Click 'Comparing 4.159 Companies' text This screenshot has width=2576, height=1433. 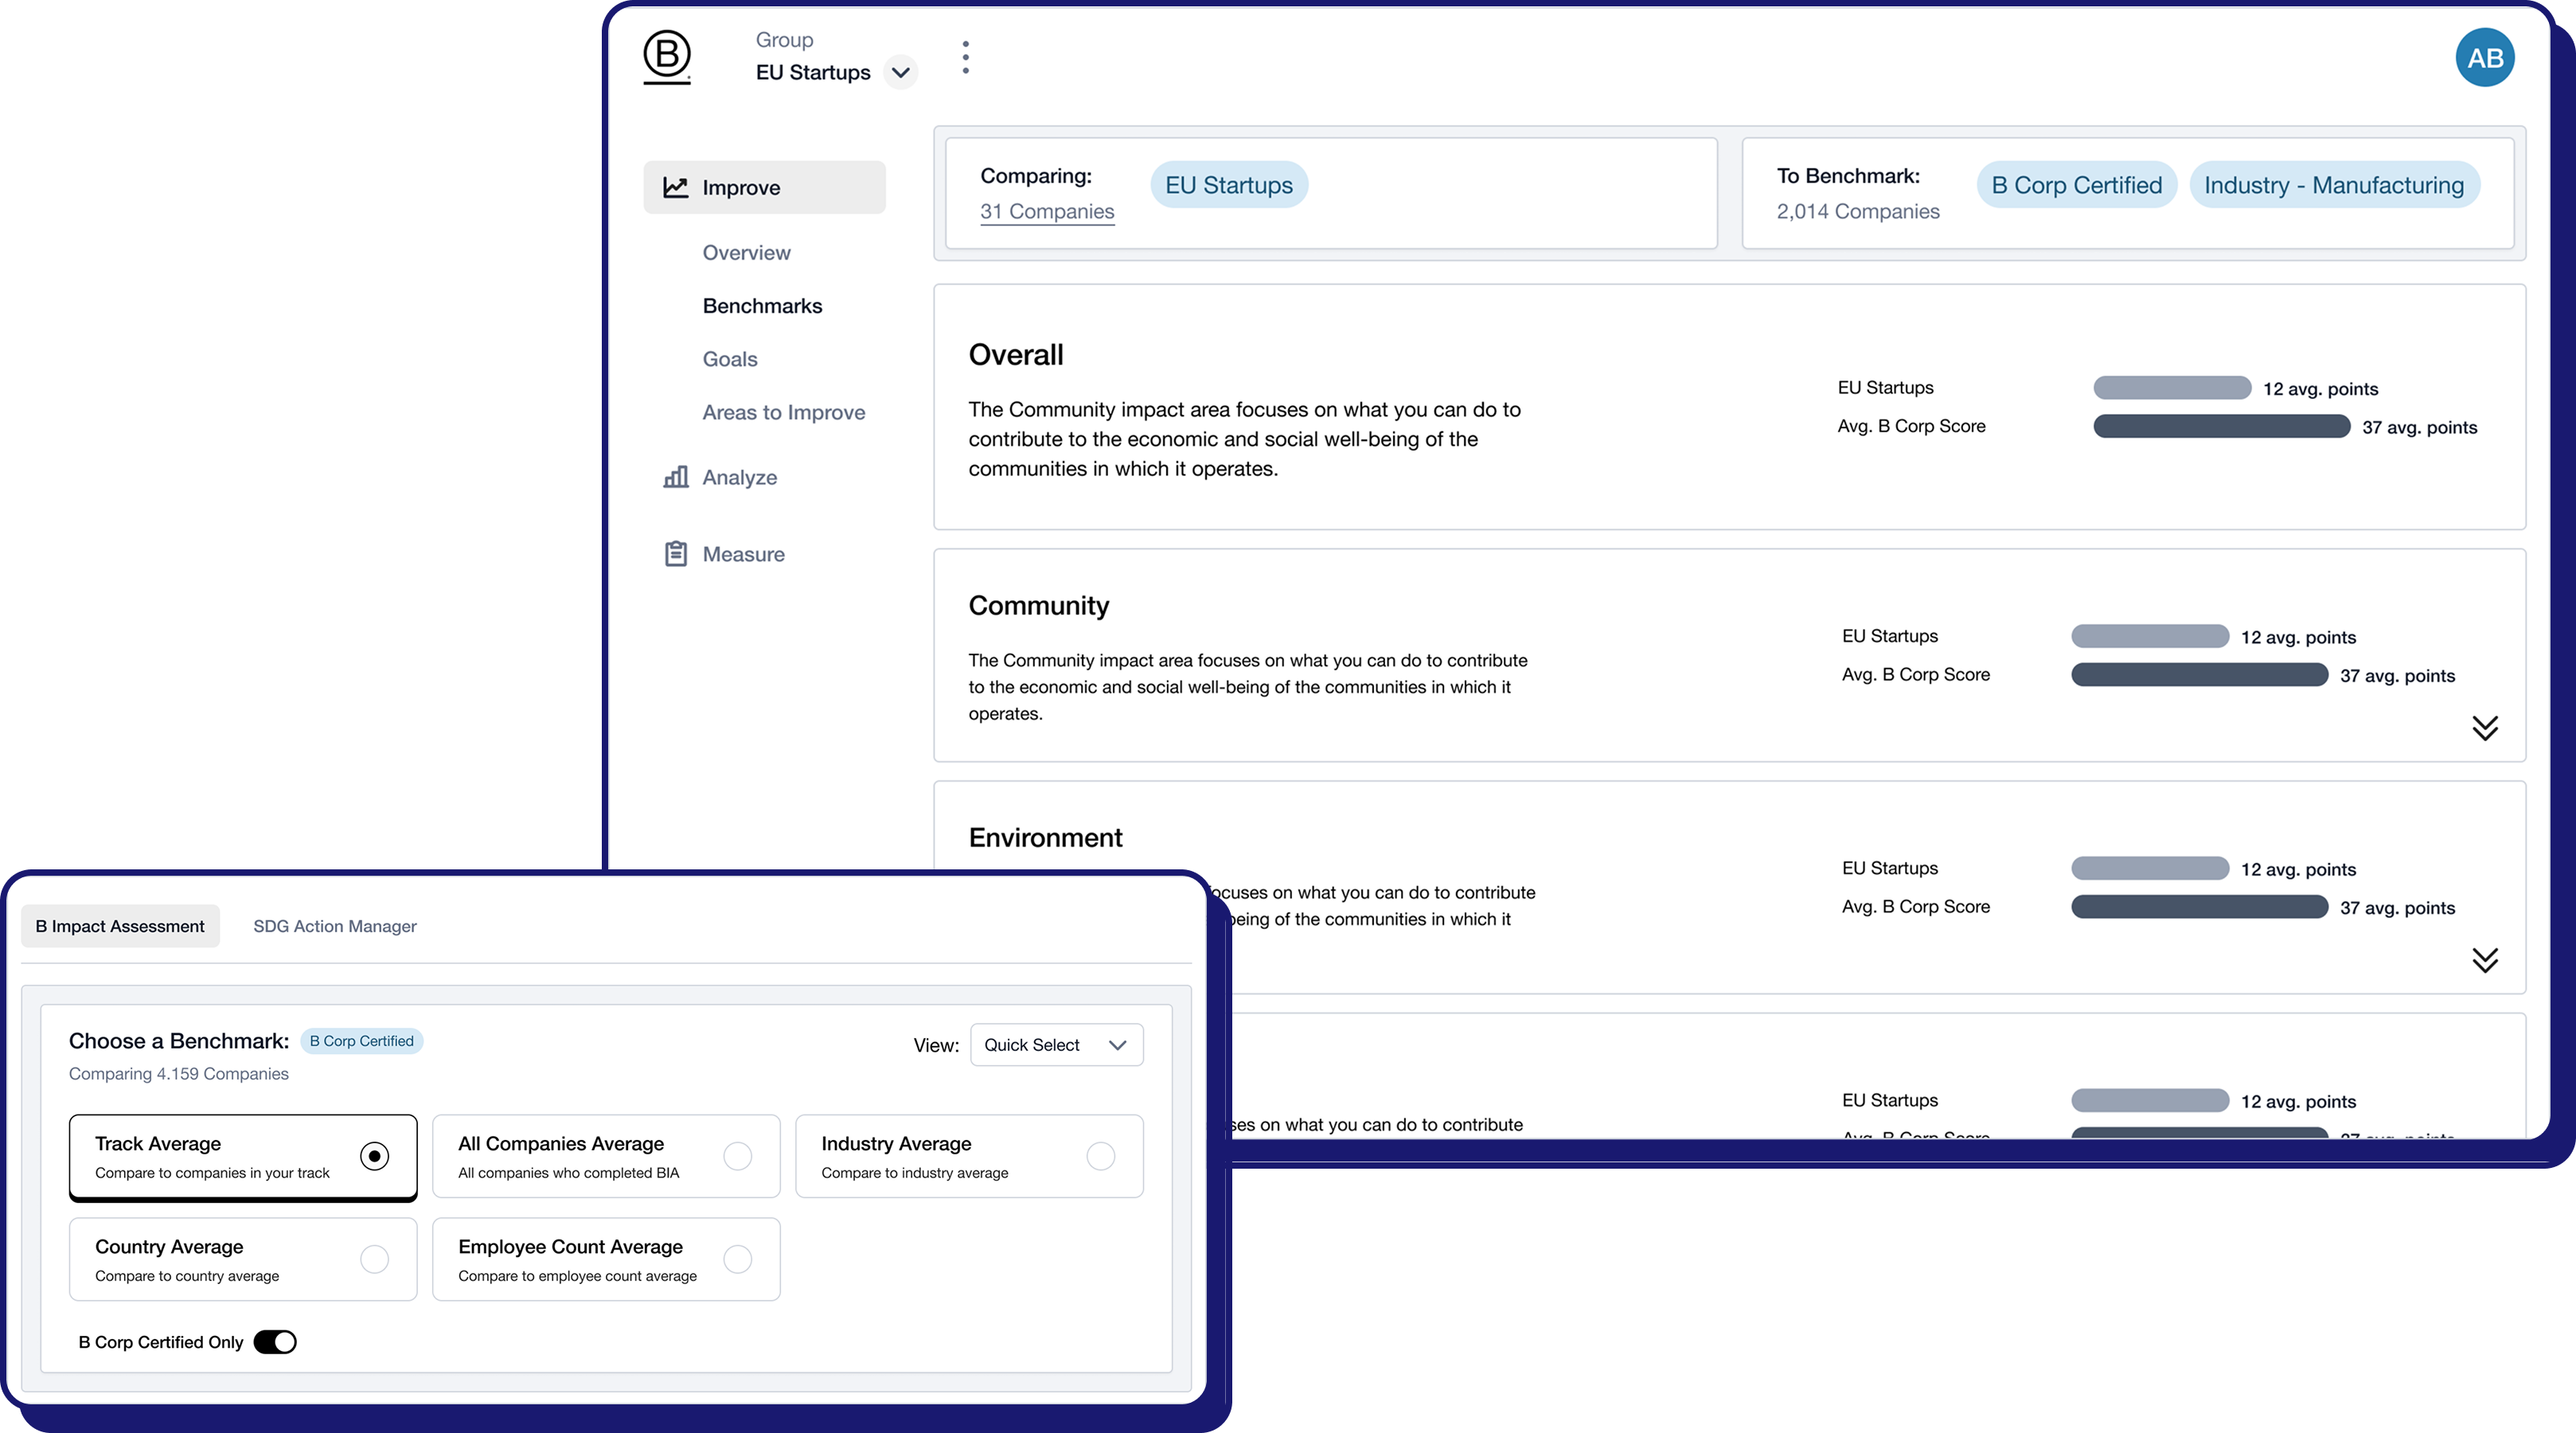[x=178, y=1073]
